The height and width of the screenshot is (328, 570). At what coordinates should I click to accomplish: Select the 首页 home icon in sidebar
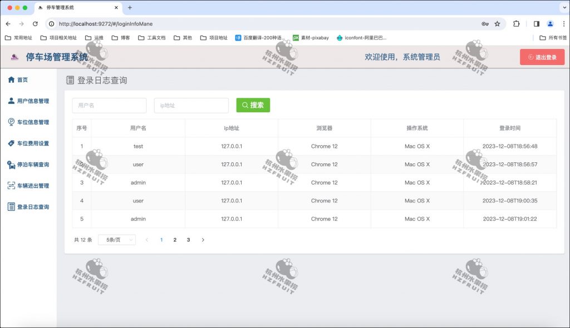[13, 79]
